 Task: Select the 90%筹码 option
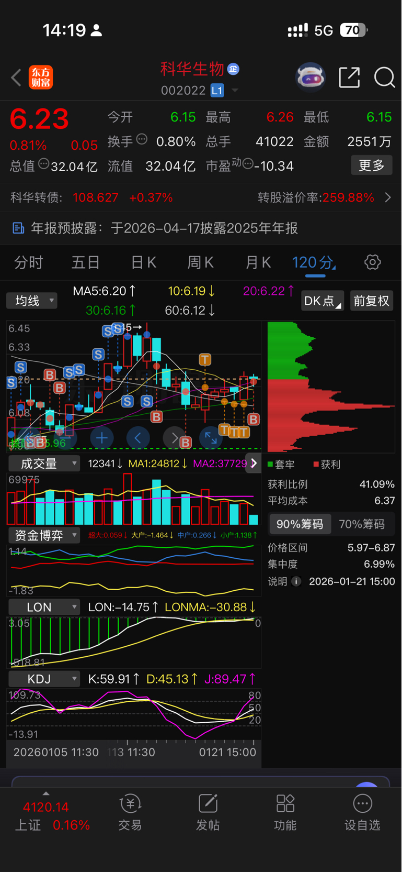300,524
